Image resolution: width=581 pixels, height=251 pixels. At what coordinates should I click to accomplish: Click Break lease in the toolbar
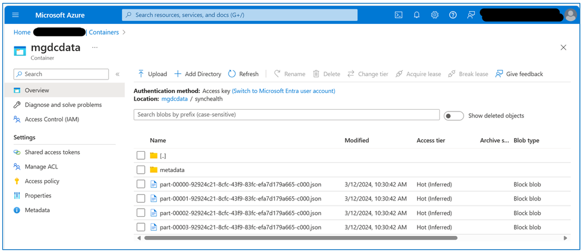coord(468,74)
